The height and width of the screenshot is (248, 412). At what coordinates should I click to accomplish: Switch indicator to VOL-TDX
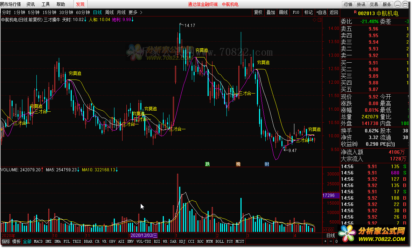[x=144, y=241]
